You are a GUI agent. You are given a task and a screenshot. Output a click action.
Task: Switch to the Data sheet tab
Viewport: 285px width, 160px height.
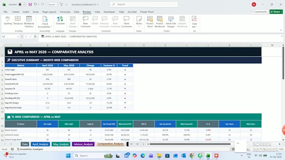(x=25, y=144)
